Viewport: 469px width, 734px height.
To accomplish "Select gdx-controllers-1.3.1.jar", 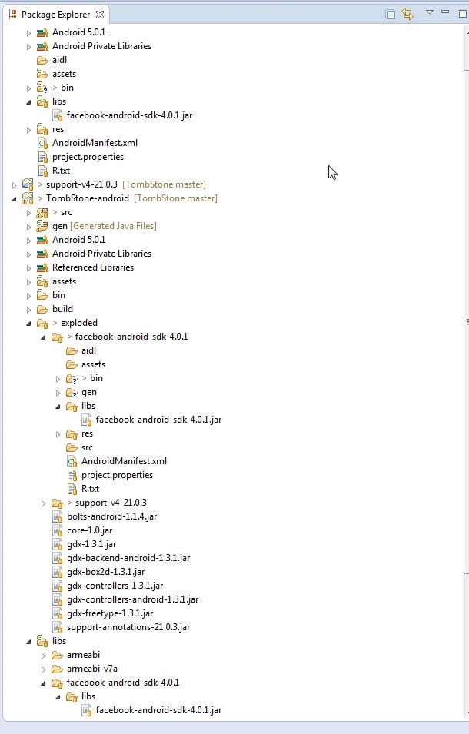I will tap(115, 586).
